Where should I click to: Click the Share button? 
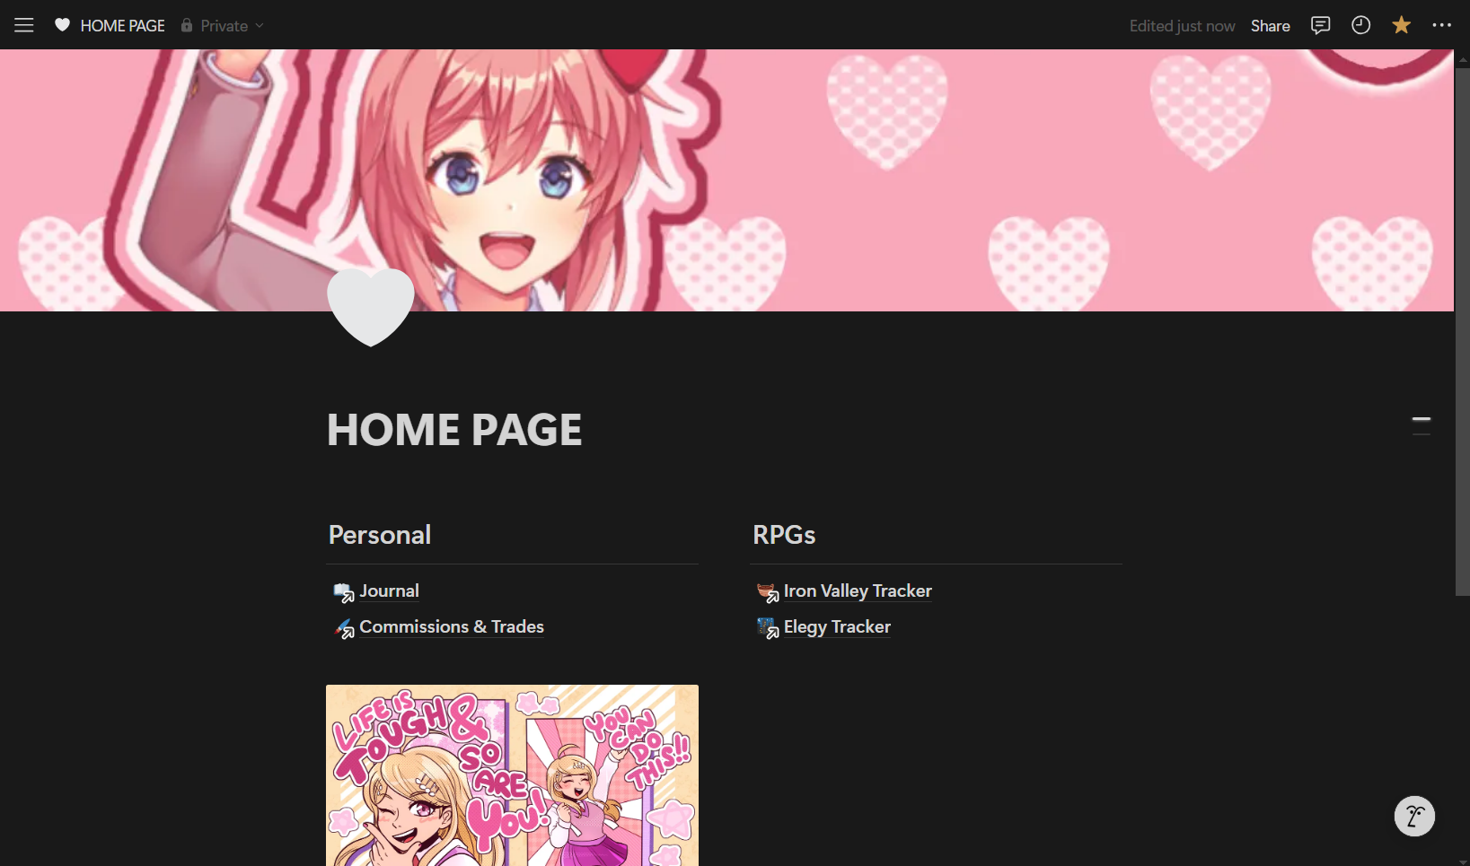(x=1271, y=25)
